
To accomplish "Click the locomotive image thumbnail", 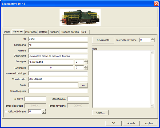I will (80, 17).
